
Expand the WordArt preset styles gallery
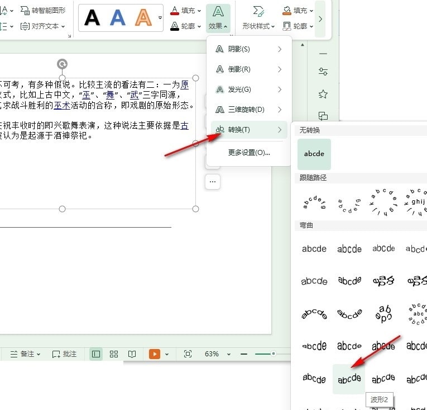tap(160, 18)
